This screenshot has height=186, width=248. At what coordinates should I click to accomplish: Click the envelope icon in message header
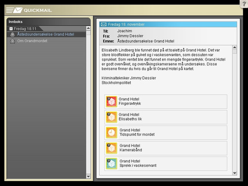pos(104,24)
